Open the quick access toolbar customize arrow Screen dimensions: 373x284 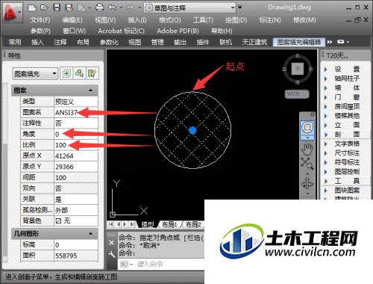point(240,7)
